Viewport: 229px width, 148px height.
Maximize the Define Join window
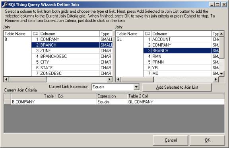coord(217,5)
